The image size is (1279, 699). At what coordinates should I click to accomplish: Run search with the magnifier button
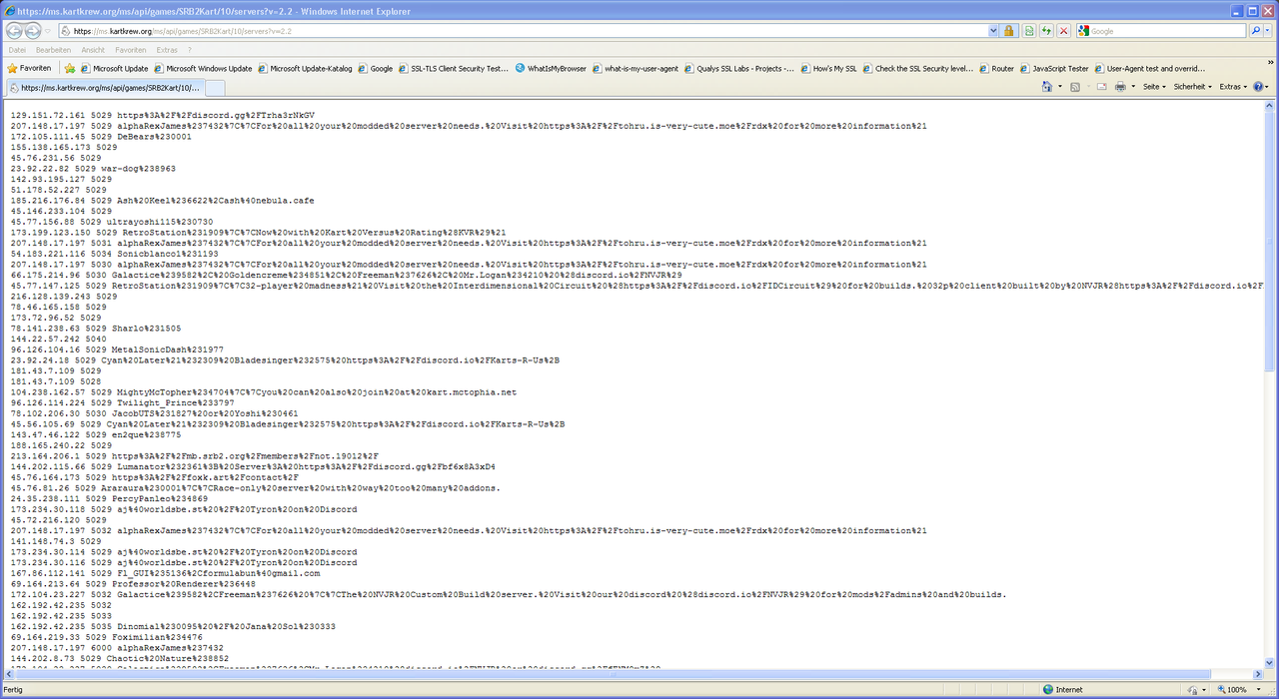tap(1255, 31)
